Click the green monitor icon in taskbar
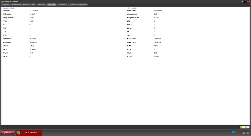Viewport: 251px width, 136px height. 18,133
